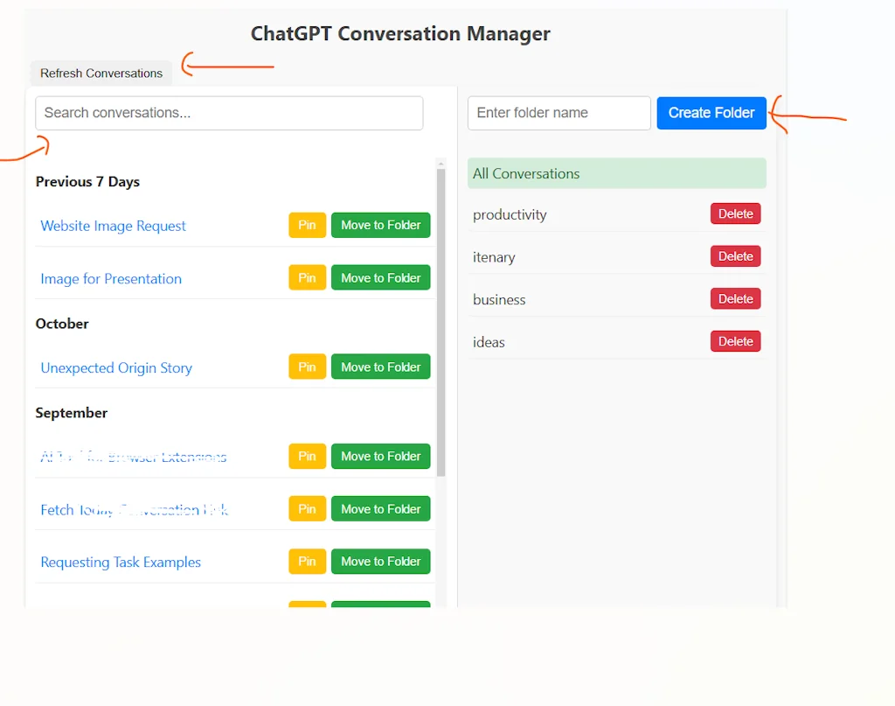895x706 pixels.
Task: Open the Unexpected Origin Story conversation
Action: click(115, 367)
